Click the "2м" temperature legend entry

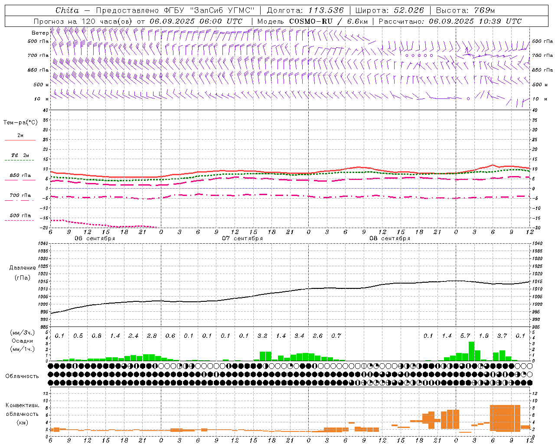20,135
